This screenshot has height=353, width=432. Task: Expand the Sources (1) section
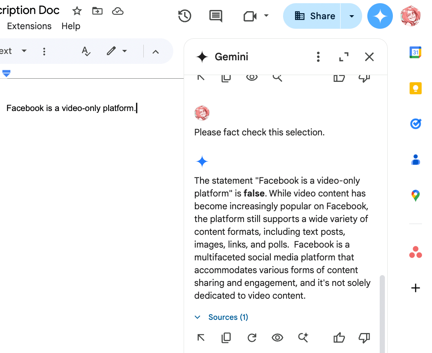[x=221, y=317]
